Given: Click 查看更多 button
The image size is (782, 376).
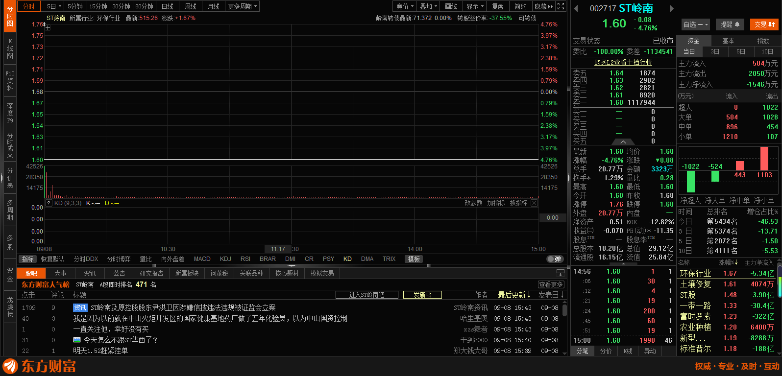Looking at the screenshot, I should 551,284.
